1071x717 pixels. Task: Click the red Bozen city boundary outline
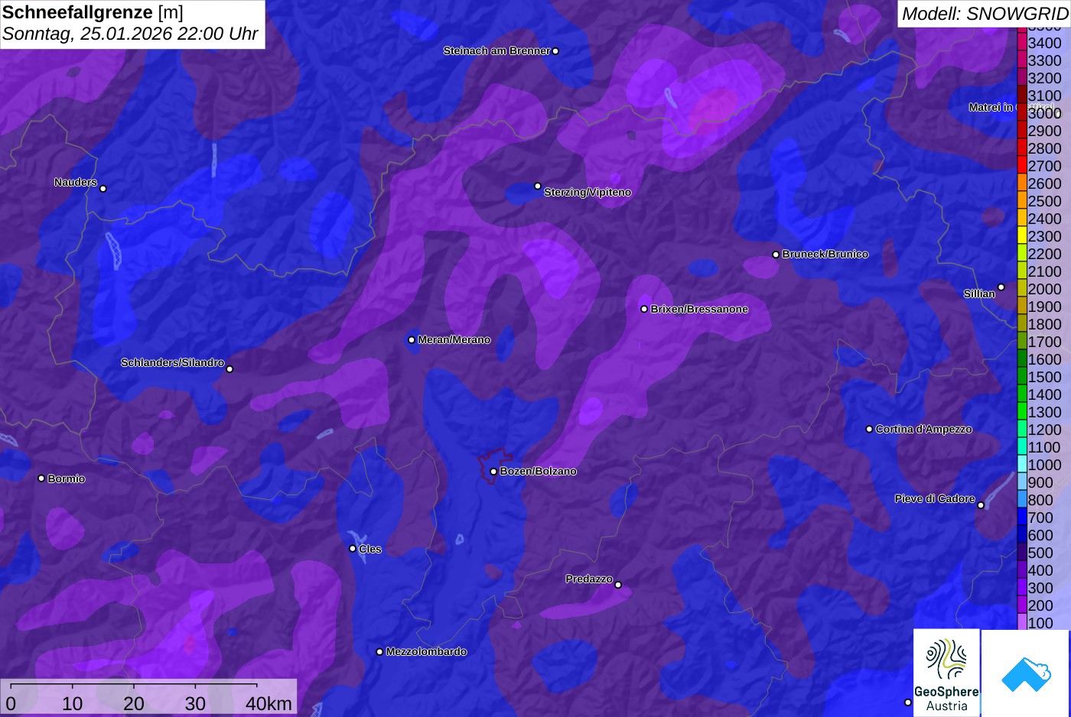(494, 466)
